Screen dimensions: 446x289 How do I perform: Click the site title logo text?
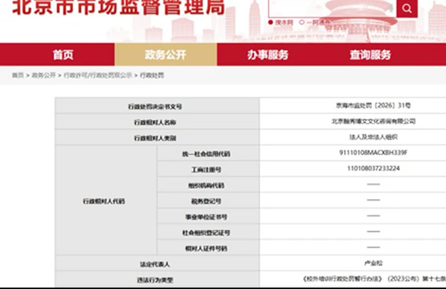click(x=118, y=7)
